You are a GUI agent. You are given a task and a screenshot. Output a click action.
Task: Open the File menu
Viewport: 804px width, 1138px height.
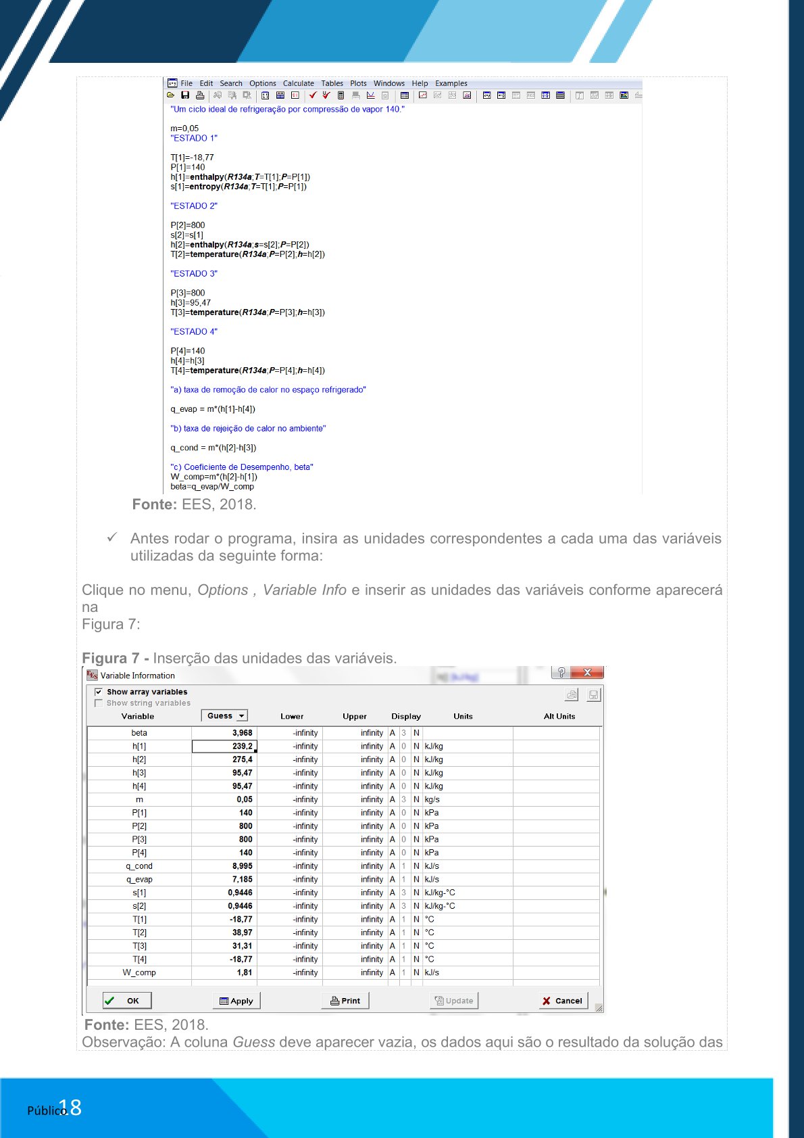[186, 83]
